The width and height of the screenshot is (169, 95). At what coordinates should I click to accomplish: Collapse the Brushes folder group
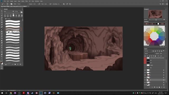4,19
